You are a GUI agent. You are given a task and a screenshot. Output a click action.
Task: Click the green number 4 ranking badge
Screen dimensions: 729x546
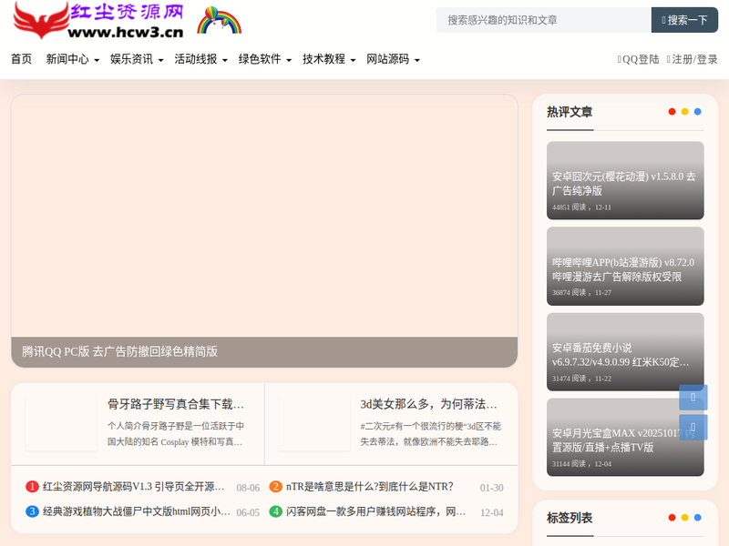pyautogui.click(x=275, y=511)
